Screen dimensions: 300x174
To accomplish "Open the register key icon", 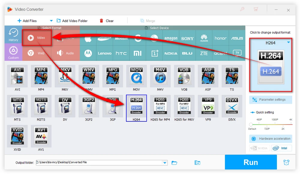I will click(x=242, y=9).
